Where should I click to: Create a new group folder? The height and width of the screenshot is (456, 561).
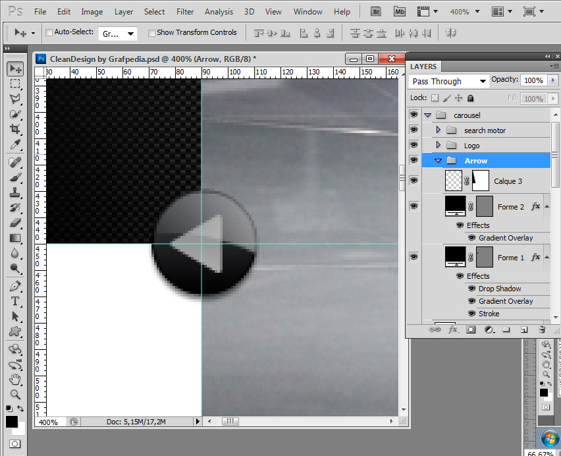(x=506, y=329)
